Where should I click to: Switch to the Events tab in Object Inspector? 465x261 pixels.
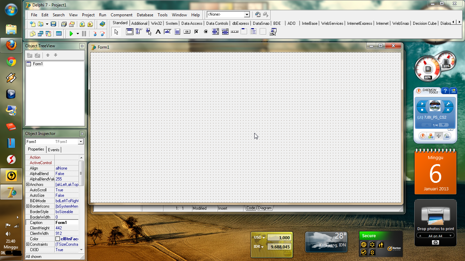coord(53,150)
